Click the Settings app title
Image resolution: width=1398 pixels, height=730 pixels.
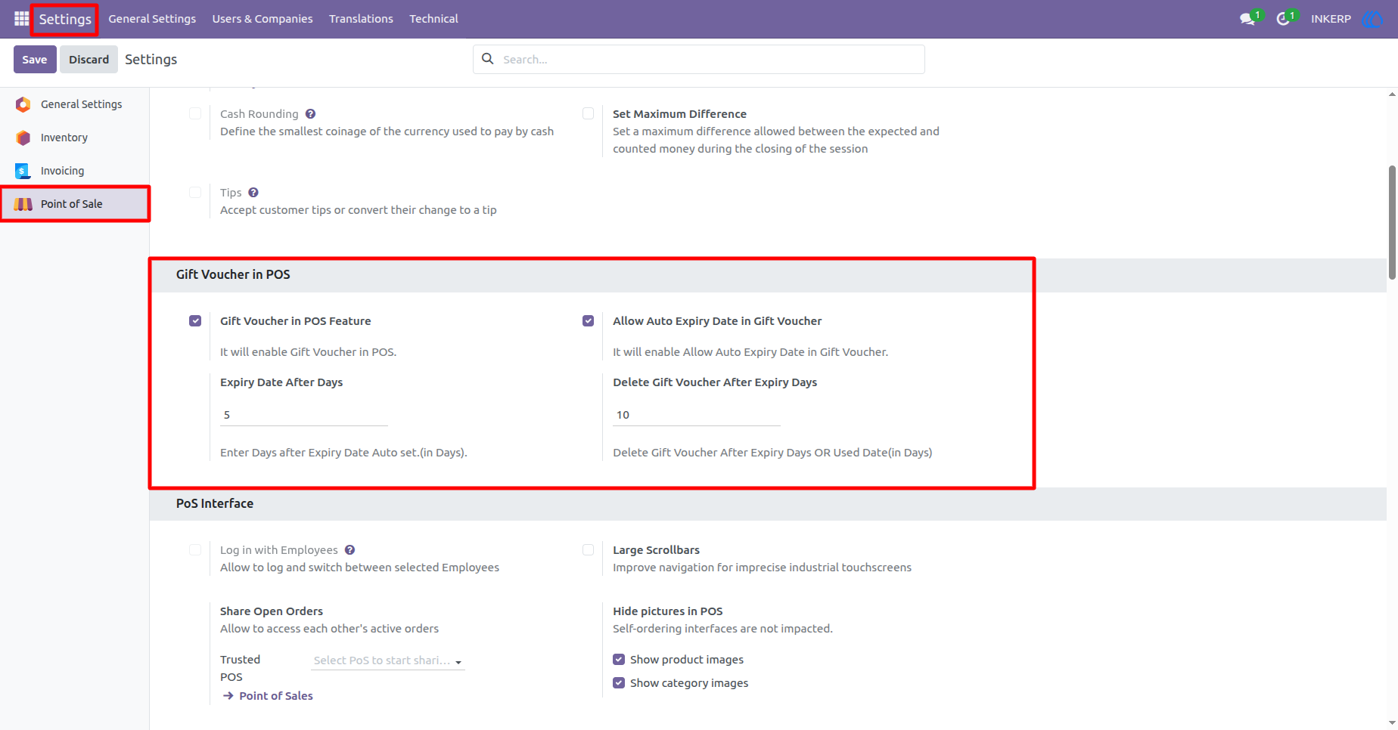pos(65,19)
